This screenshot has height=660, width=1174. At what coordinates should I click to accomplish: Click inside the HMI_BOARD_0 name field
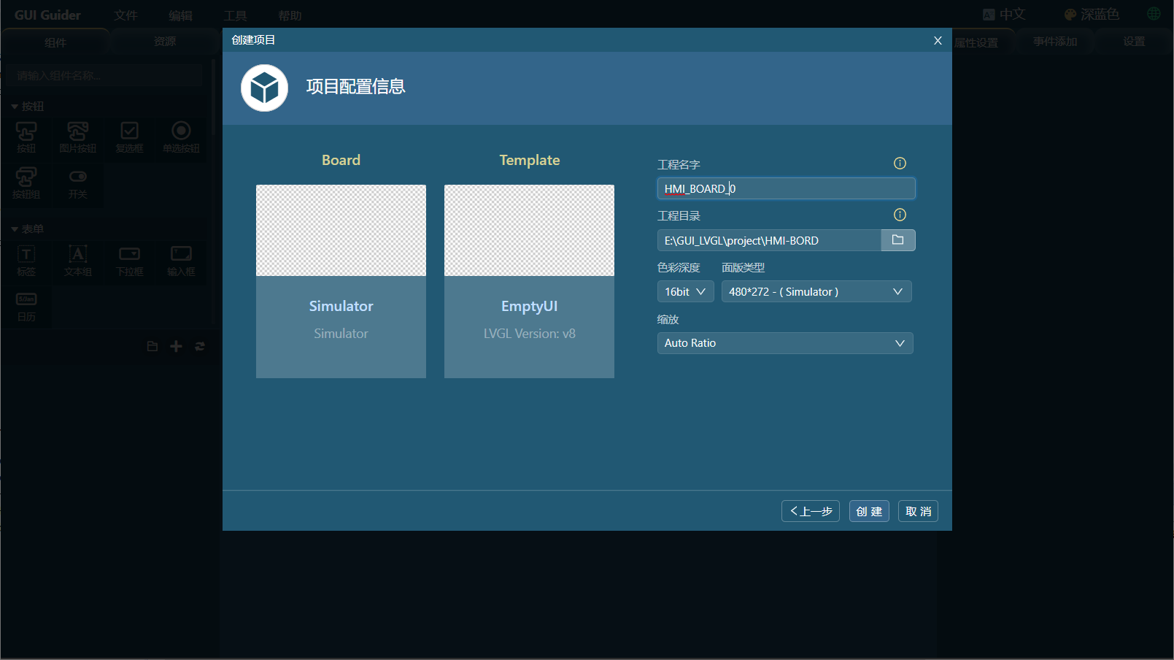pyautogui.click(x=785, y=188)
